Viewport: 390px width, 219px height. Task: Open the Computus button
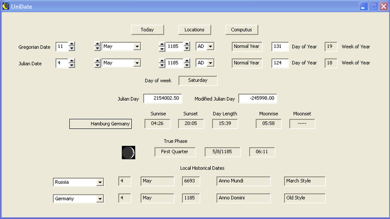242,30
